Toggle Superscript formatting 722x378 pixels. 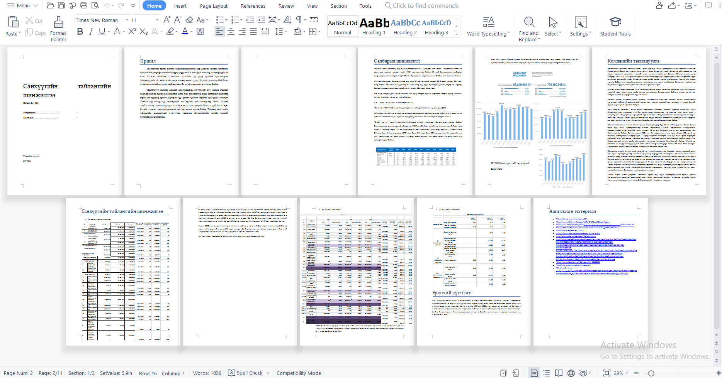133,31
